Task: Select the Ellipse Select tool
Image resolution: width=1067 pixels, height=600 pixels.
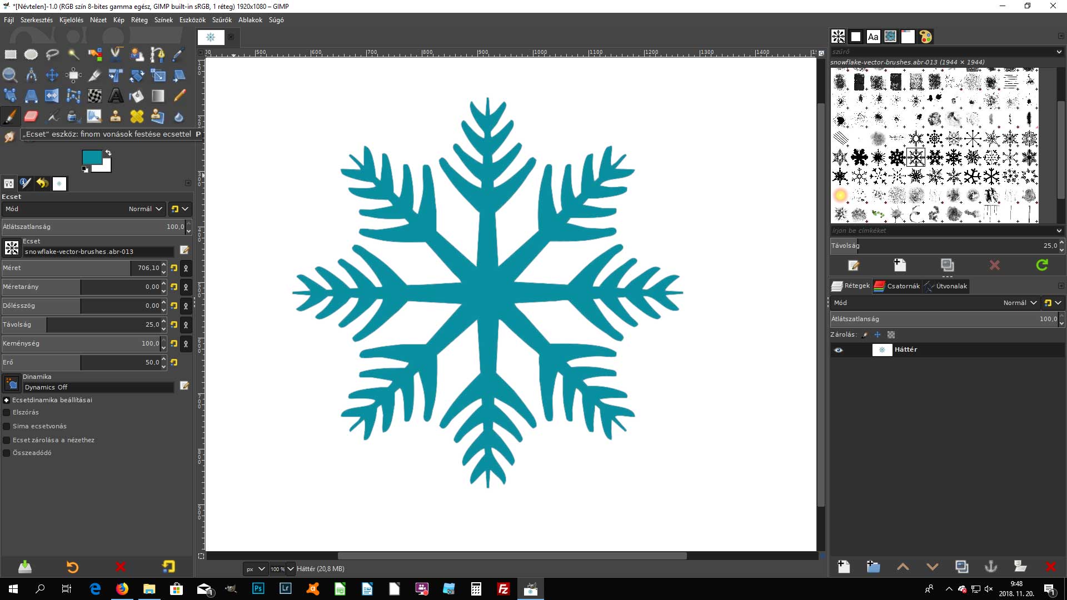Action: click(x=31, y=54)
